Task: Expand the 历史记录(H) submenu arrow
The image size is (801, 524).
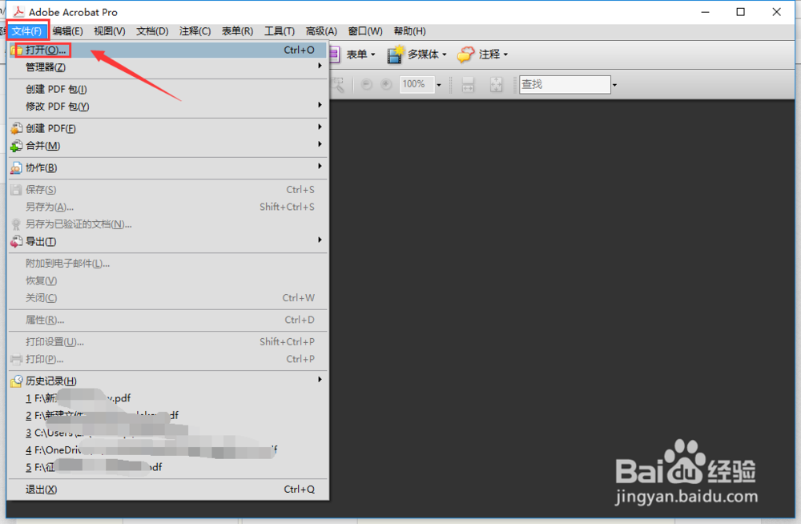Action: click(x=320, y=379)
